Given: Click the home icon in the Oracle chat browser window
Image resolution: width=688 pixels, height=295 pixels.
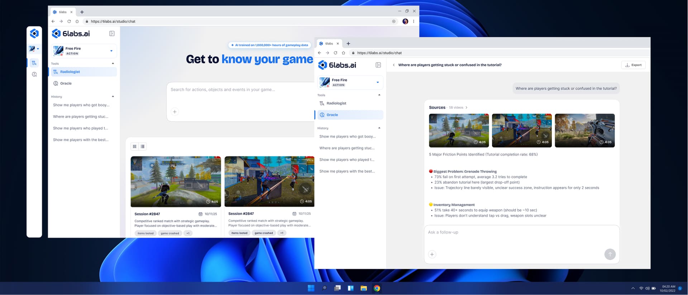Looking at the screenshot, I should [343, 53].
